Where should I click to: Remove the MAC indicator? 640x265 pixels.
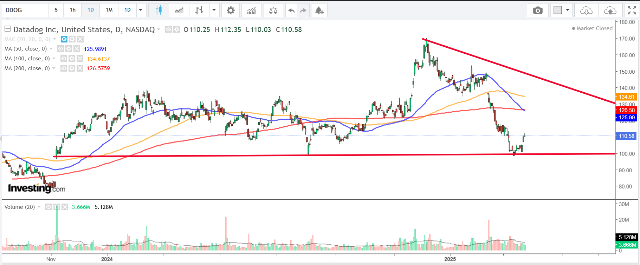click(80, 39)
